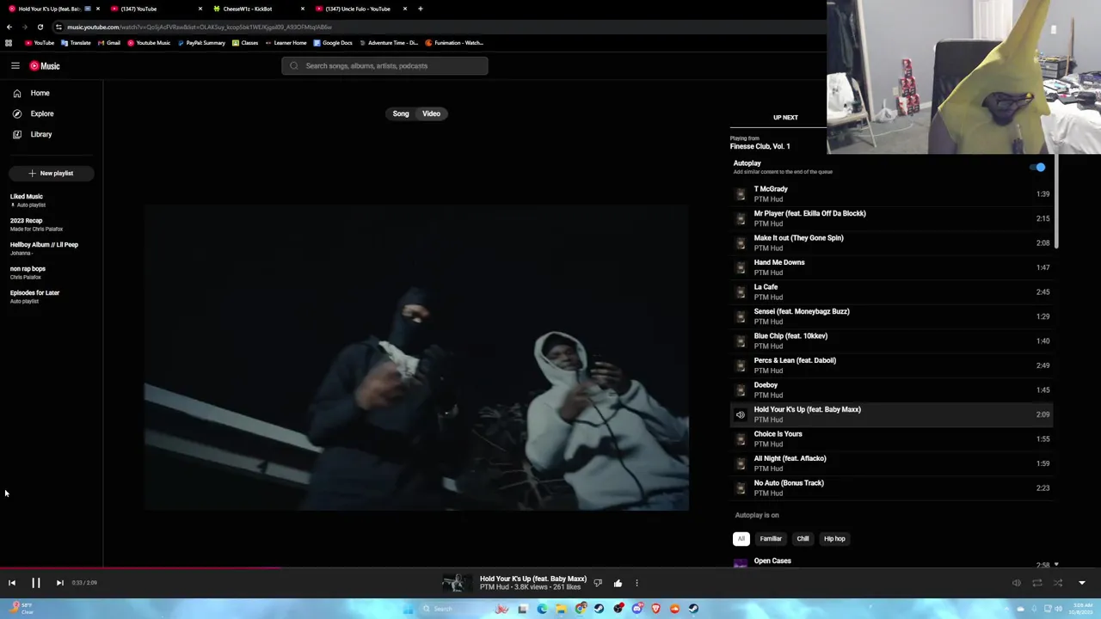Screen dimensions: 1101x619
Task: Click the YouTube Music logo
Action: point(45,66)
